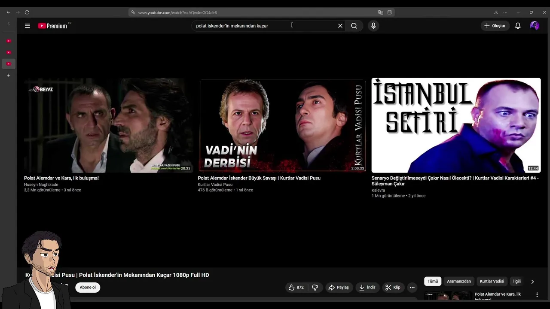Go forward with the browser forward arrow
This screenshot has height=309, width=550.
click(18, 12)
